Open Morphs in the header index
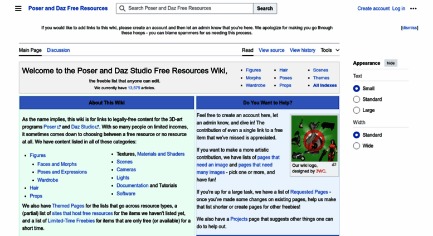Image resolution: width=433 pixels, height=236 pixels. [253, 78]
